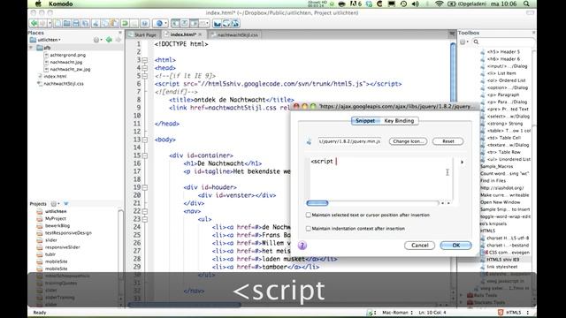The height and width of the screenshot is (318, 566).
Task: Click the first blue toolbar icon after pane toggles
Action: pyautogui.click(x=217, y=24)
